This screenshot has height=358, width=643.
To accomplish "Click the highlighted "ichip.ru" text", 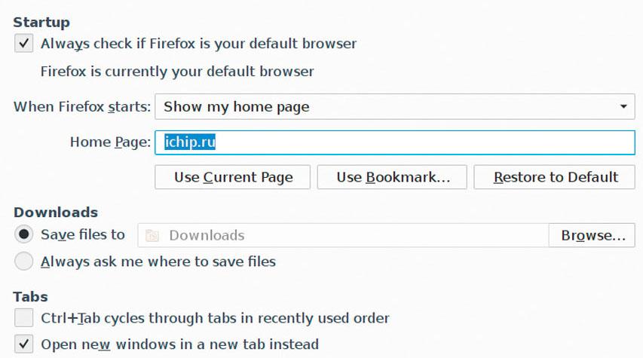I will (x=191, y=142).
